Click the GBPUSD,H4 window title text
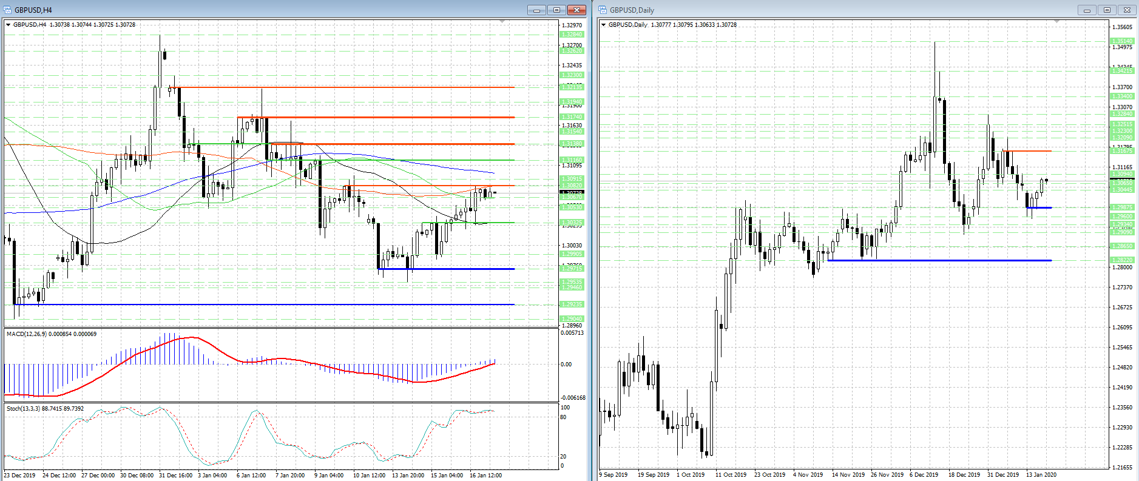The image size is (1139, 481). [x=33, y=10]
